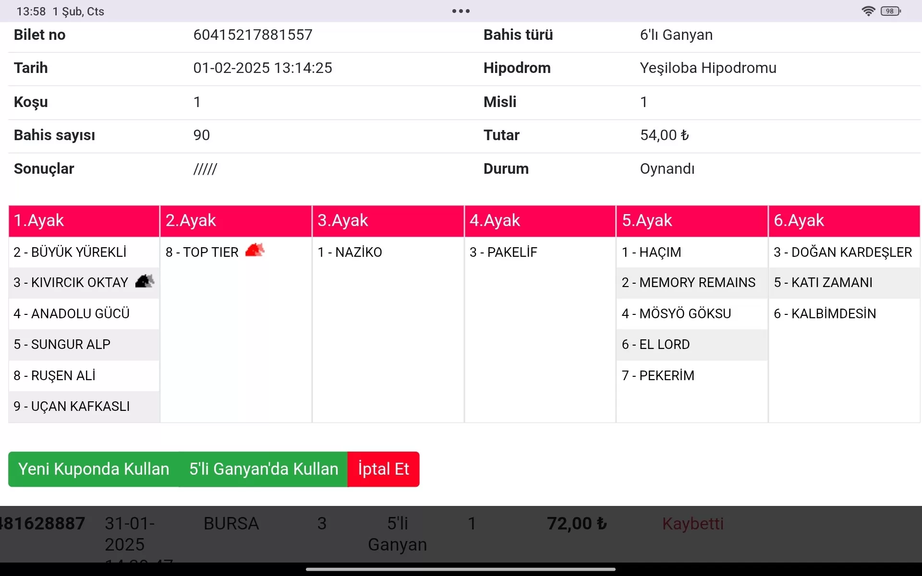Click the 3 - PAKELİF entry

(x=503, y=252)
